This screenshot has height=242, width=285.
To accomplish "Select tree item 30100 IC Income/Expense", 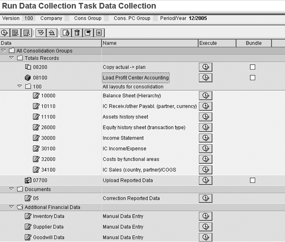I will [x=48, y=149].
